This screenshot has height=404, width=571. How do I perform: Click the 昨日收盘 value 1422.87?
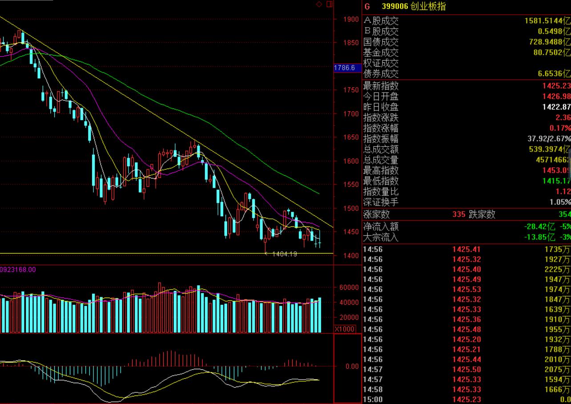tap(556, 107)
